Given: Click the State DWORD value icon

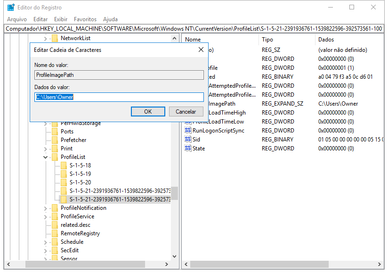Looking at the screenshot, I should [188, 149].
